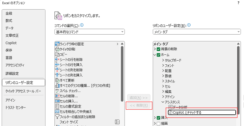Image resolution: width=244 pixels, height=126 pixels.
Task: Click the insert sheet columns (シートの列を挿入) icon
Action: (57, 75)
